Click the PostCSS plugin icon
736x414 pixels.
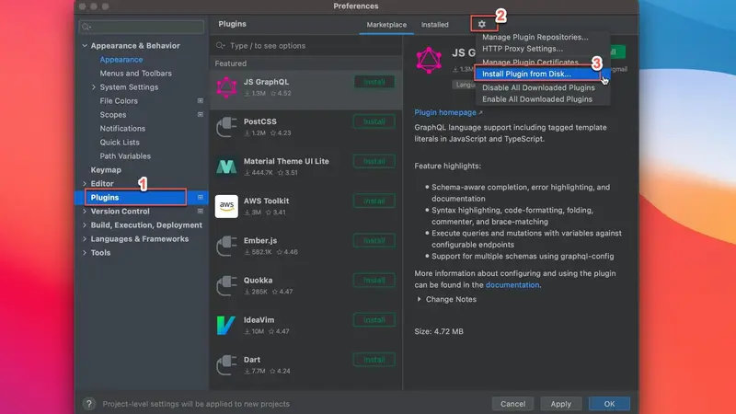coord(226,127)
